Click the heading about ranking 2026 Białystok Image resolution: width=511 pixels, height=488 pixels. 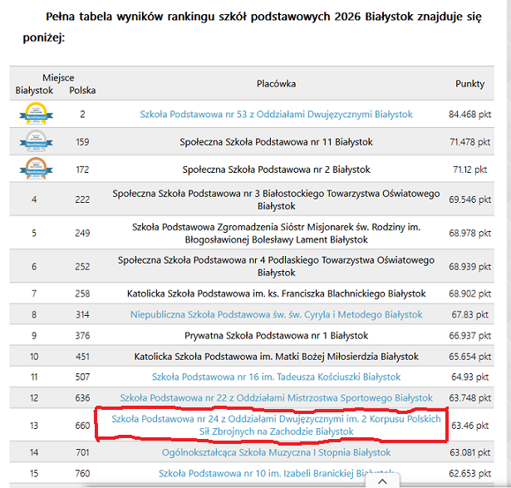(252, 27)
